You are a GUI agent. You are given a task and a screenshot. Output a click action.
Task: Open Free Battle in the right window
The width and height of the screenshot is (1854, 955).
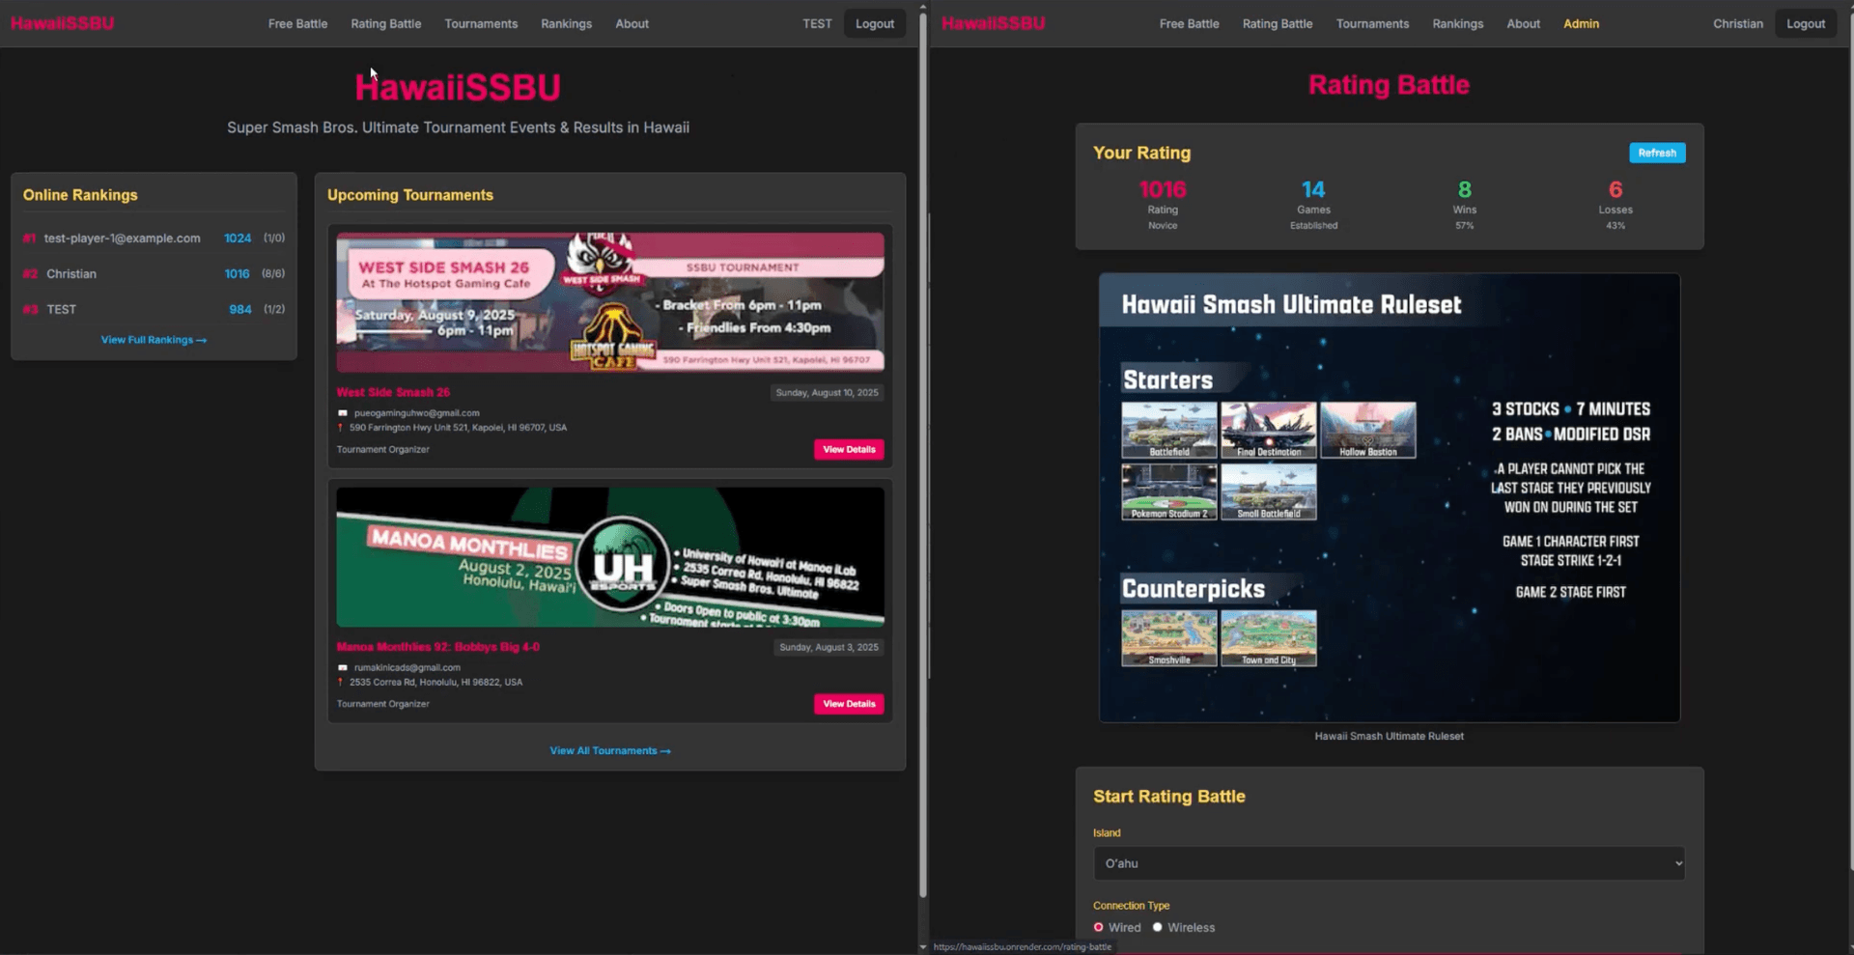tap(1190, 24)
